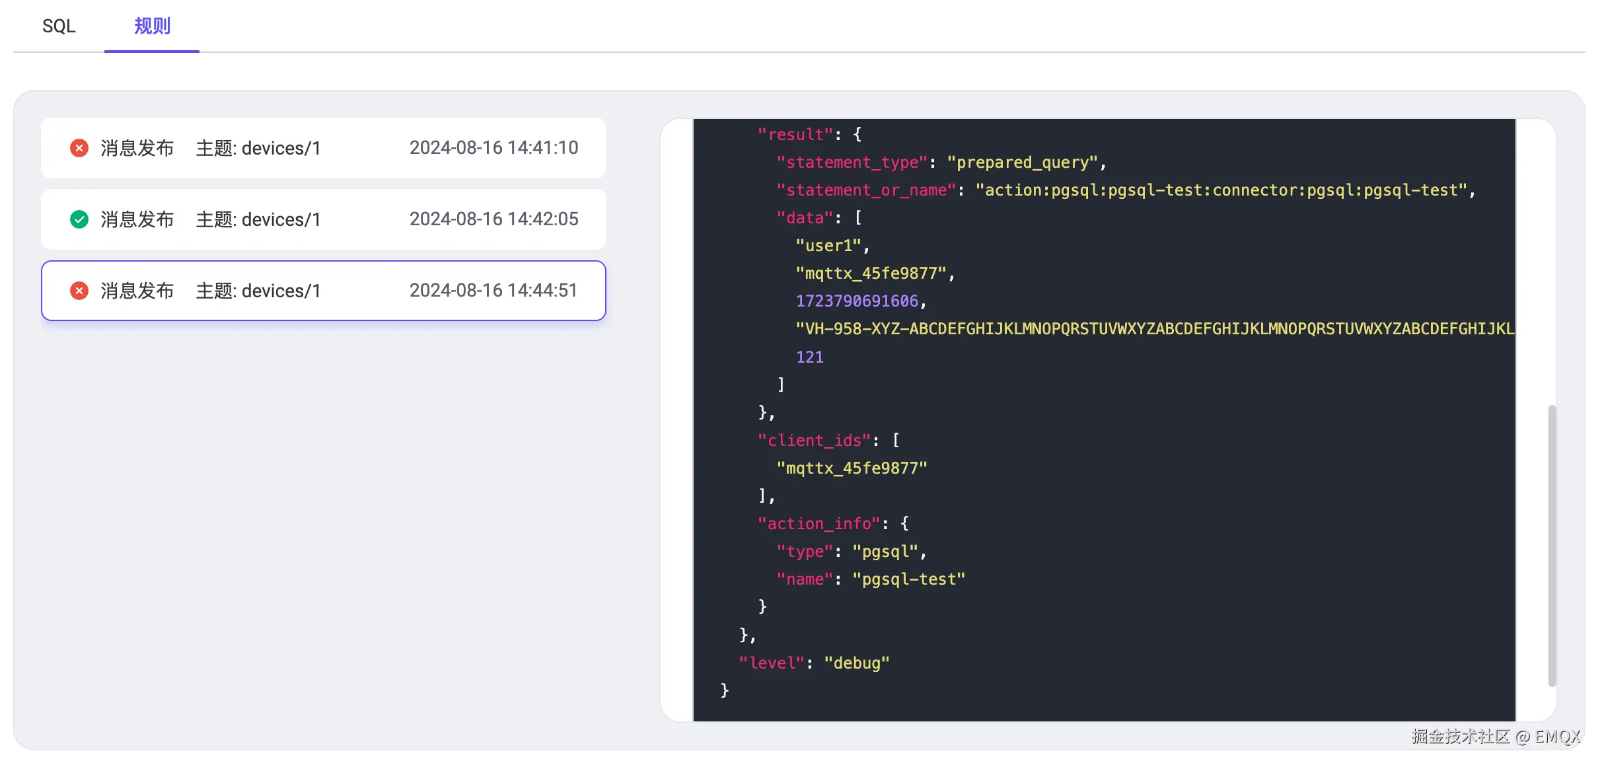
Task: Click the "action_info" key in log output
Action: point(819,524)
